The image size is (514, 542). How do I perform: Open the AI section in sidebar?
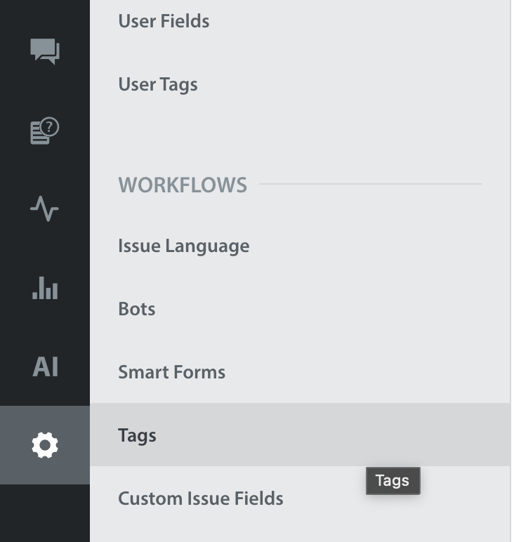coord(45,366)
